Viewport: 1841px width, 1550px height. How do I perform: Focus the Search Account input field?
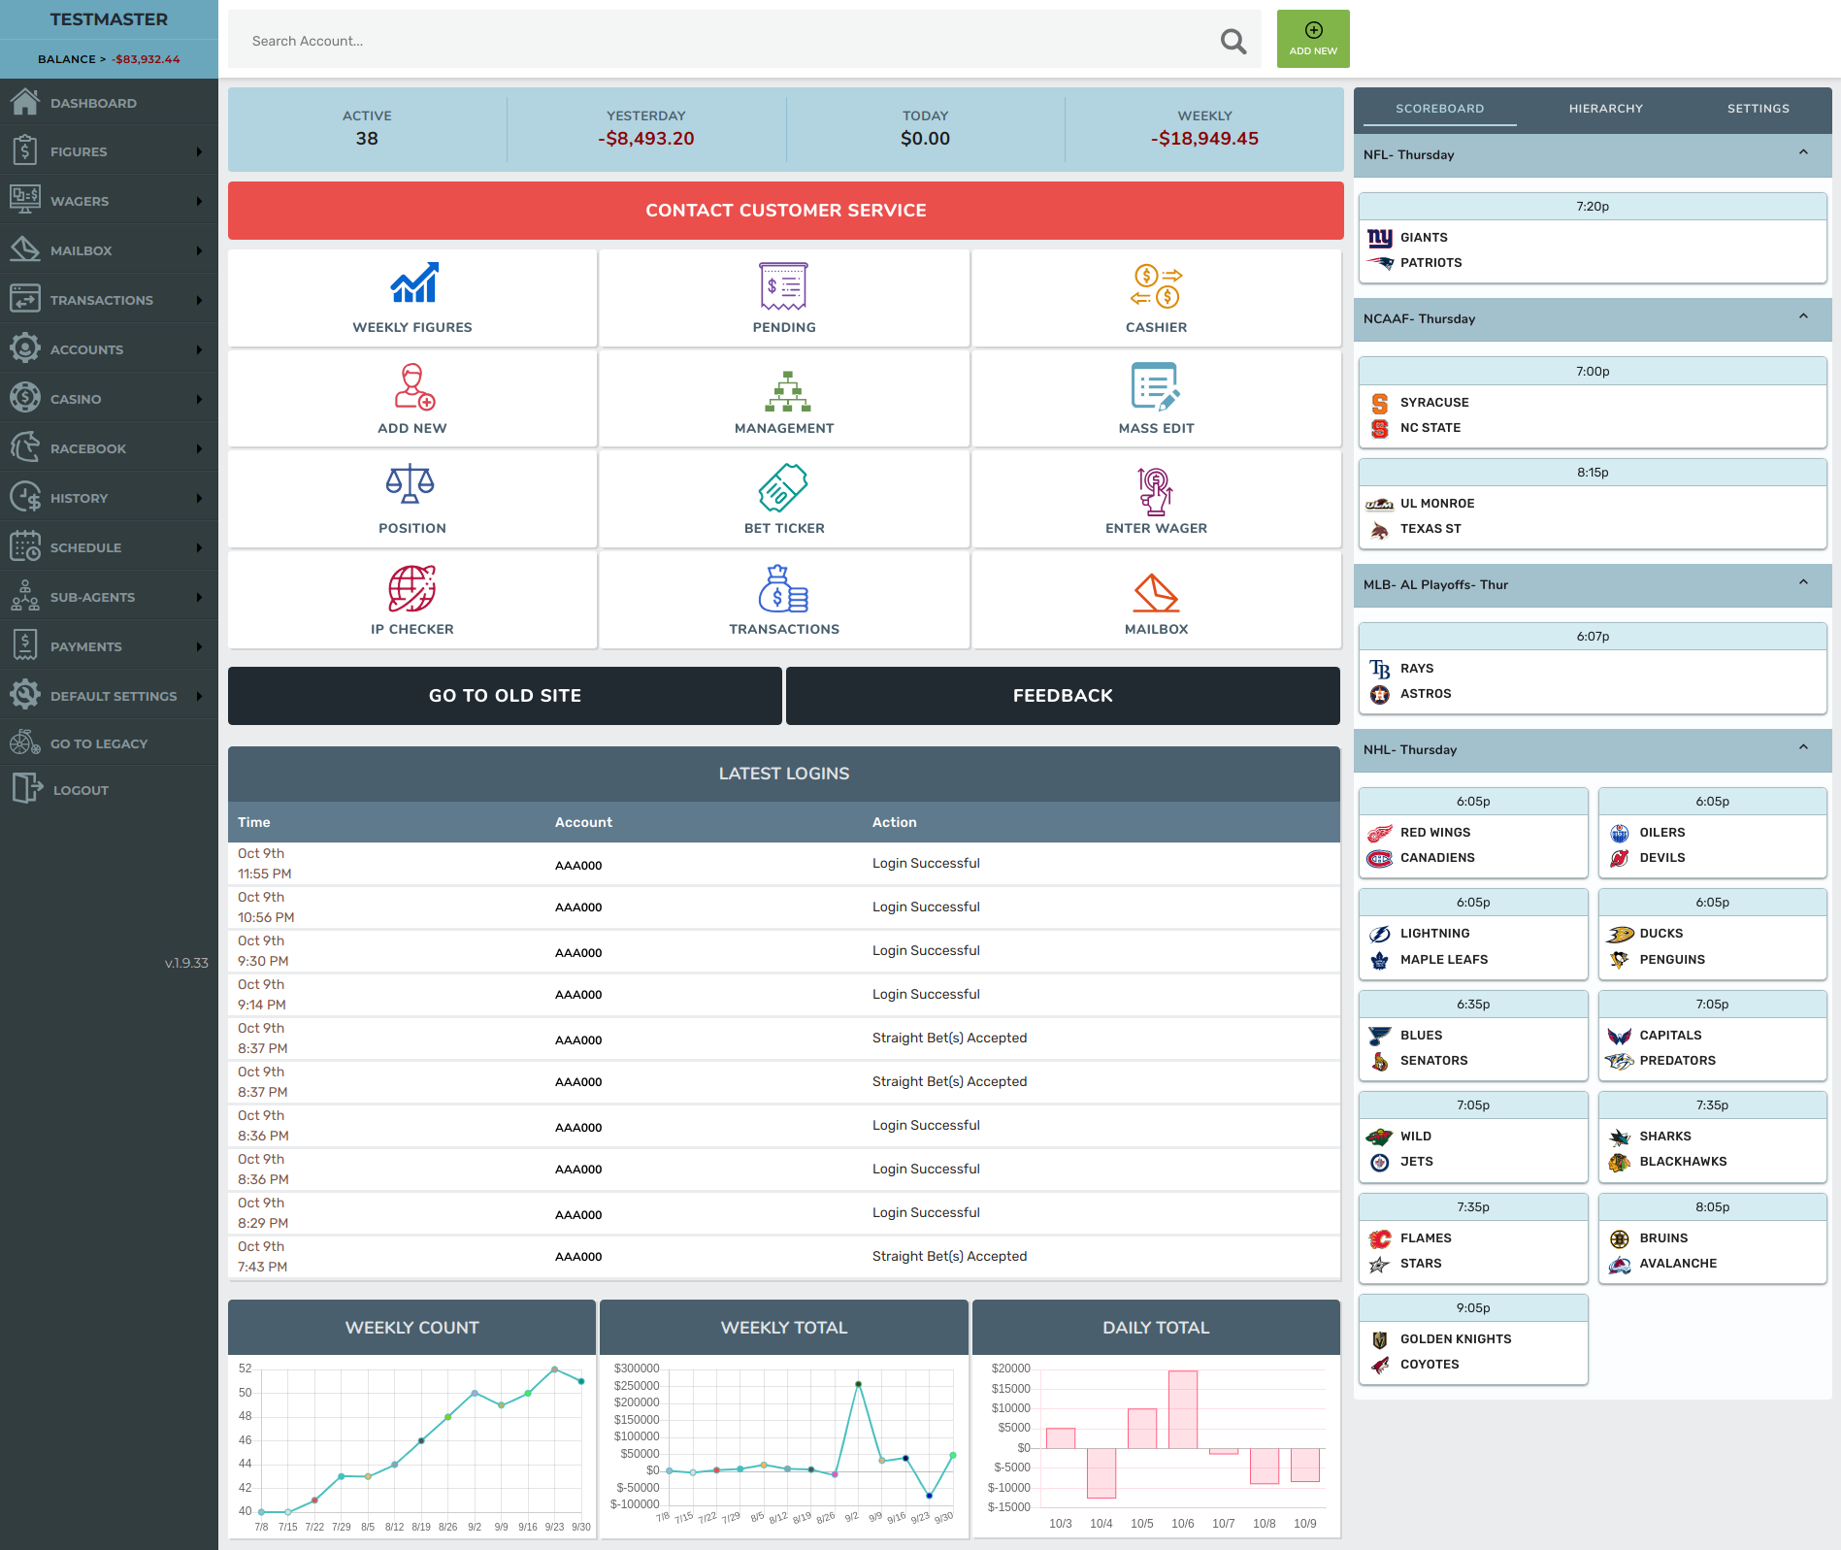[718, 41]
